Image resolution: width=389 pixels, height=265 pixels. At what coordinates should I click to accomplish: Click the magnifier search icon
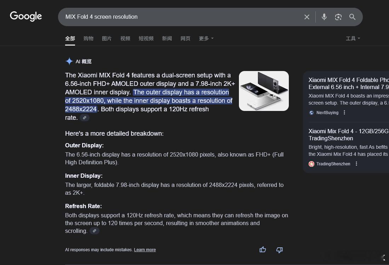click(352, 17)
